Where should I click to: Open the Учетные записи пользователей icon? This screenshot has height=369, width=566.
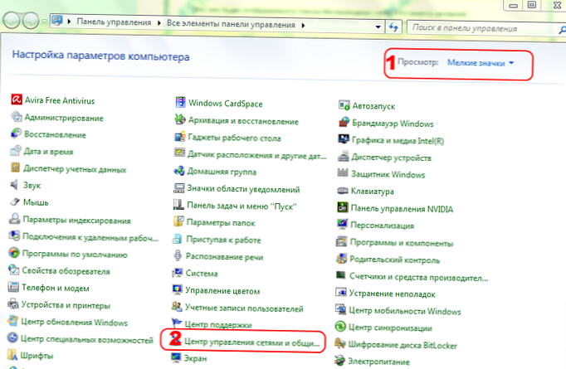coord(177,307)
